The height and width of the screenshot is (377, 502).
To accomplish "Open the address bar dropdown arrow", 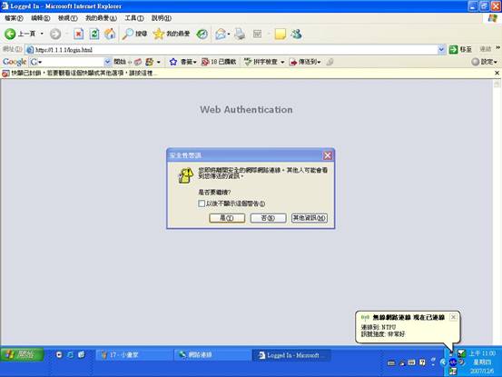I will [441, 49].
